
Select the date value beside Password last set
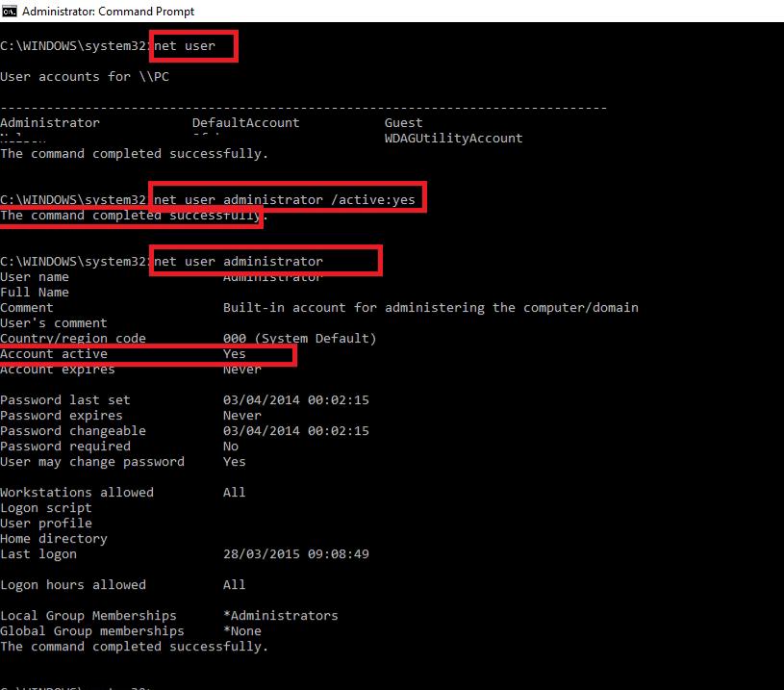(x=296, y=399)
